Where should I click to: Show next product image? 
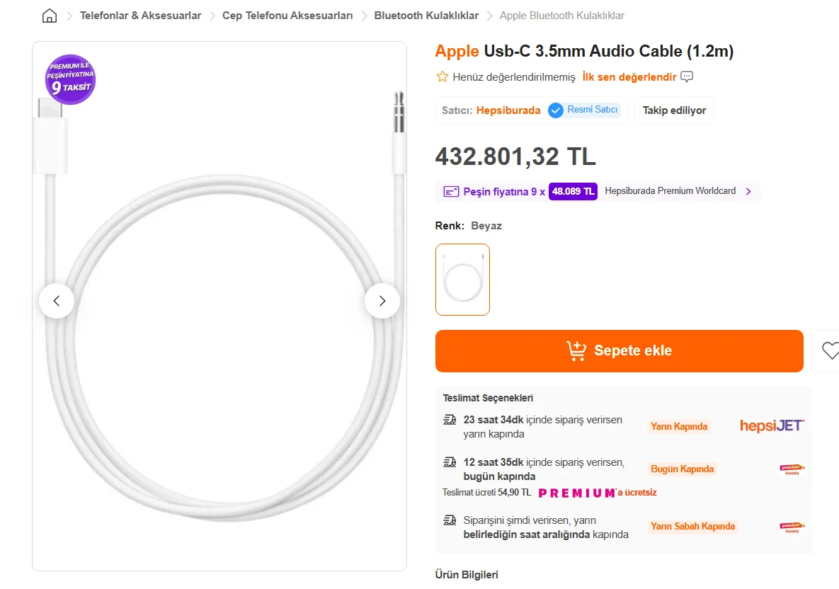click(x=382, y=301)
